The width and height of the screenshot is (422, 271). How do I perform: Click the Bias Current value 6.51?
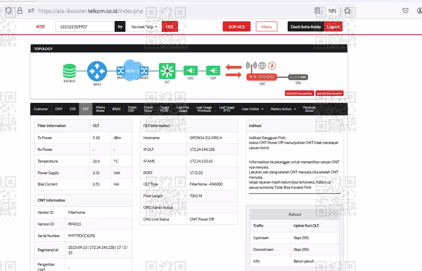(x=96, y=184)
